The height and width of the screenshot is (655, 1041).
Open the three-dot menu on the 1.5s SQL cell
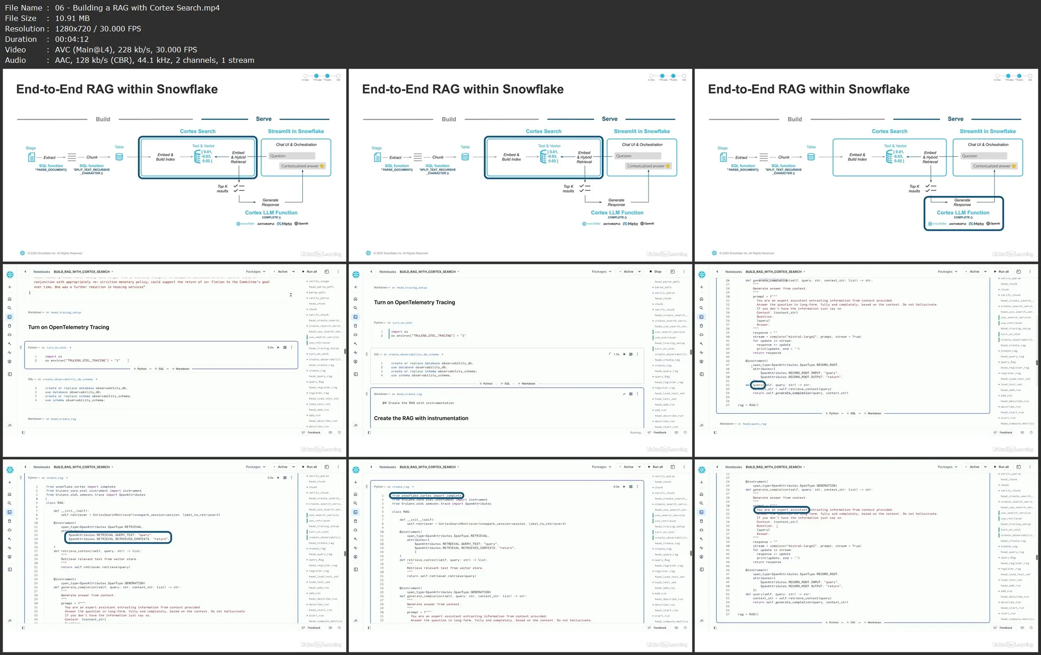click(x=637, y=354)
